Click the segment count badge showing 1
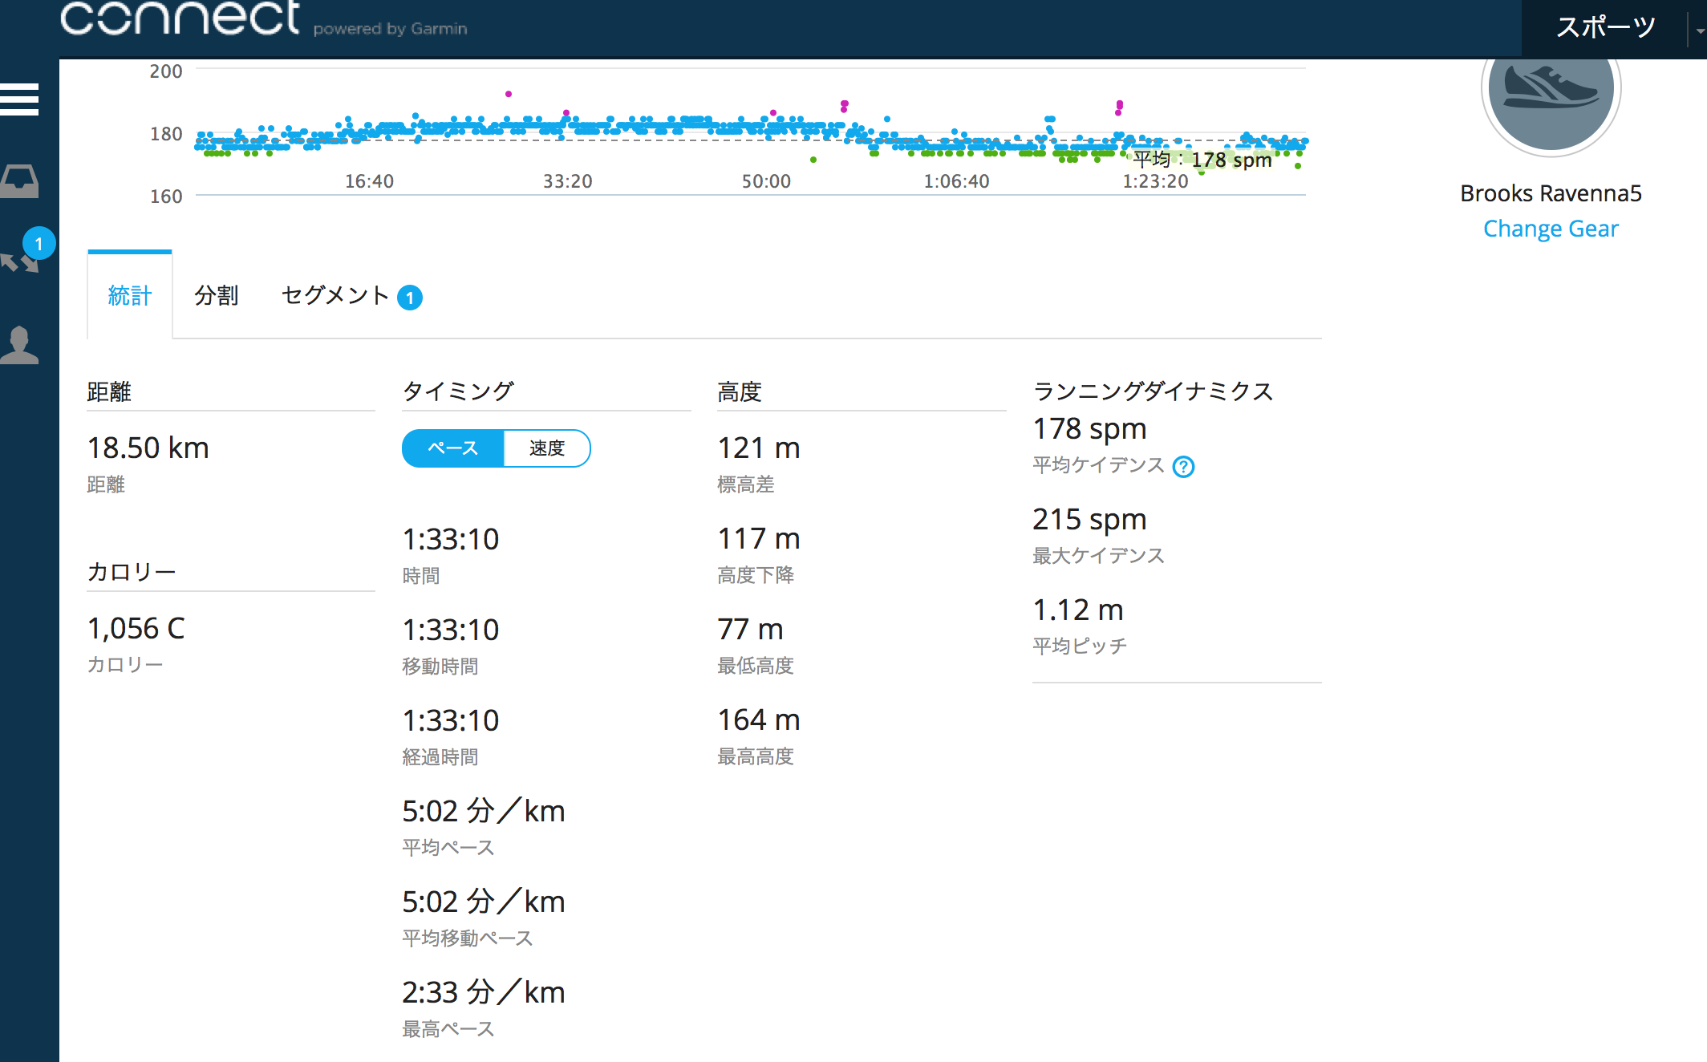1707x1062 pixels. [410, 298]
